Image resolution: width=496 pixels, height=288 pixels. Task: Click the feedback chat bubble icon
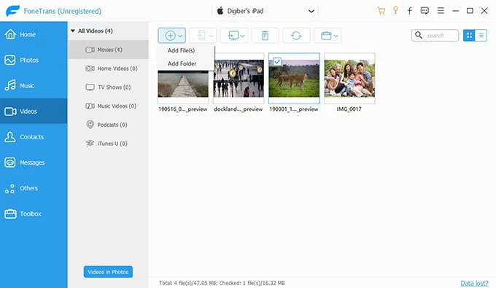point(425,11)
